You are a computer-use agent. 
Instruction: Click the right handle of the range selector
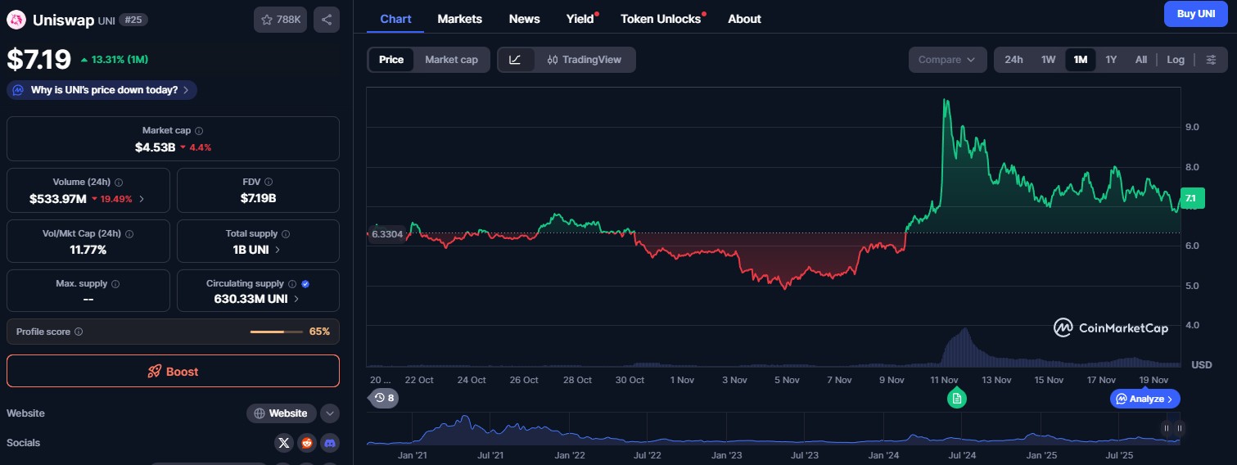(1180, 428)
